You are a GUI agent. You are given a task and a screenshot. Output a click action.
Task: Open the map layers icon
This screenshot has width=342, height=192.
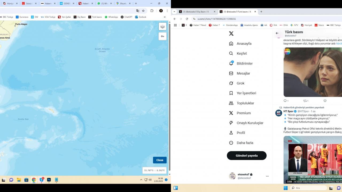point(162,26)
